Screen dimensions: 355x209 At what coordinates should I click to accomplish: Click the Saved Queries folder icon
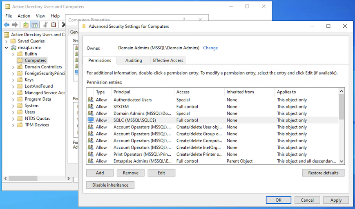[x=13, y=41]
